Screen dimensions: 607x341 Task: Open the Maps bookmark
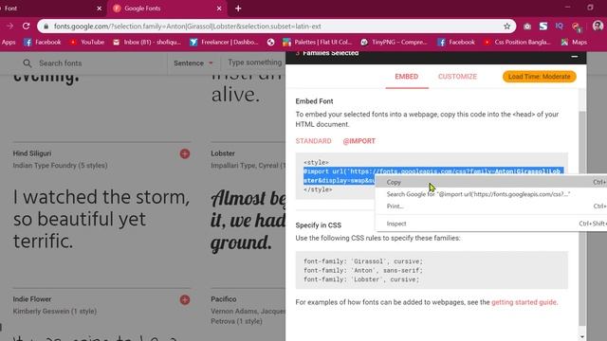(574, 42)
